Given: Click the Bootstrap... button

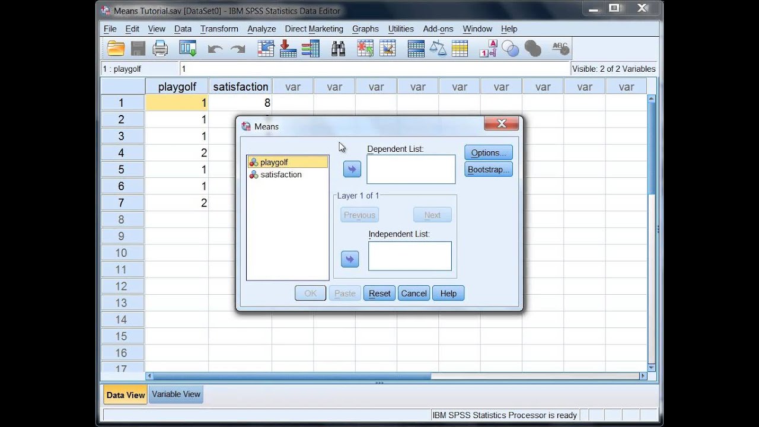Looking at the screenshot, I should coord(489,170).
